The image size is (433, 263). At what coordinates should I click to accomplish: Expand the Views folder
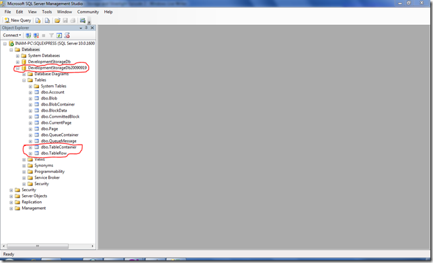(x=24, y=159)
